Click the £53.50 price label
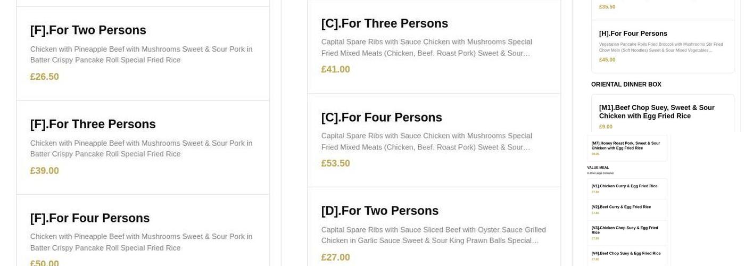The width and height of the screenshot is (745, 266). coord(336,163)
